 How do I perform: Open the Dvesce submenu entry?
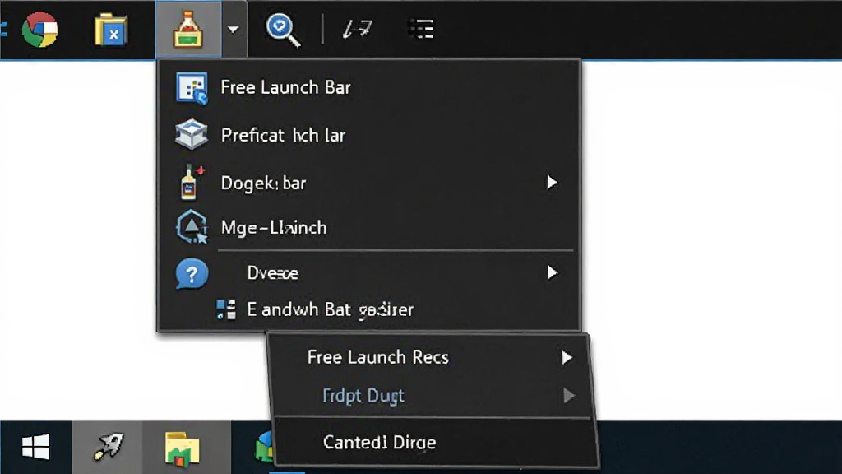(x=369, y=273)
